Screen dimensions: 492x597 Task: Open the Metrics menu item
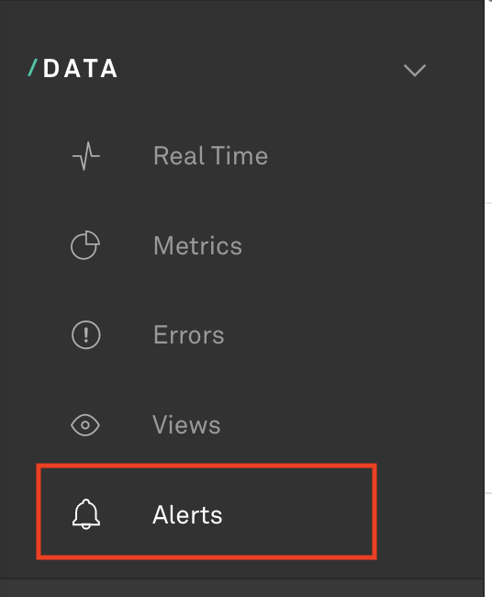click(197, 245)
